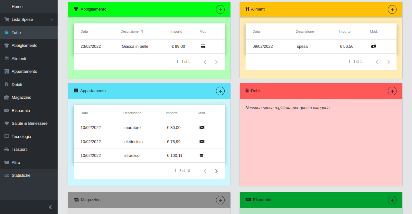Sort Appartamento table by Importo header
Viewport: 412px width, 214px height.
[x=172, y=113]
